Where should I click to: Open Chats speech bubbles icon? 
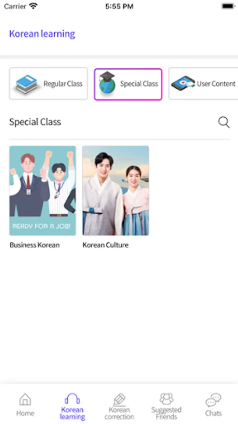tap(213, 400)
